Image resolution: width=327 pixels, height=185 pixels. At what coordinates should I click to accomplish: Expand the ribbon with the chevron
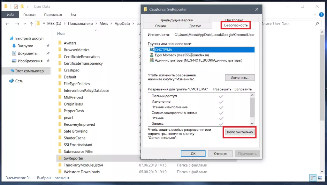pyautogui.click(x=315, y=15)
